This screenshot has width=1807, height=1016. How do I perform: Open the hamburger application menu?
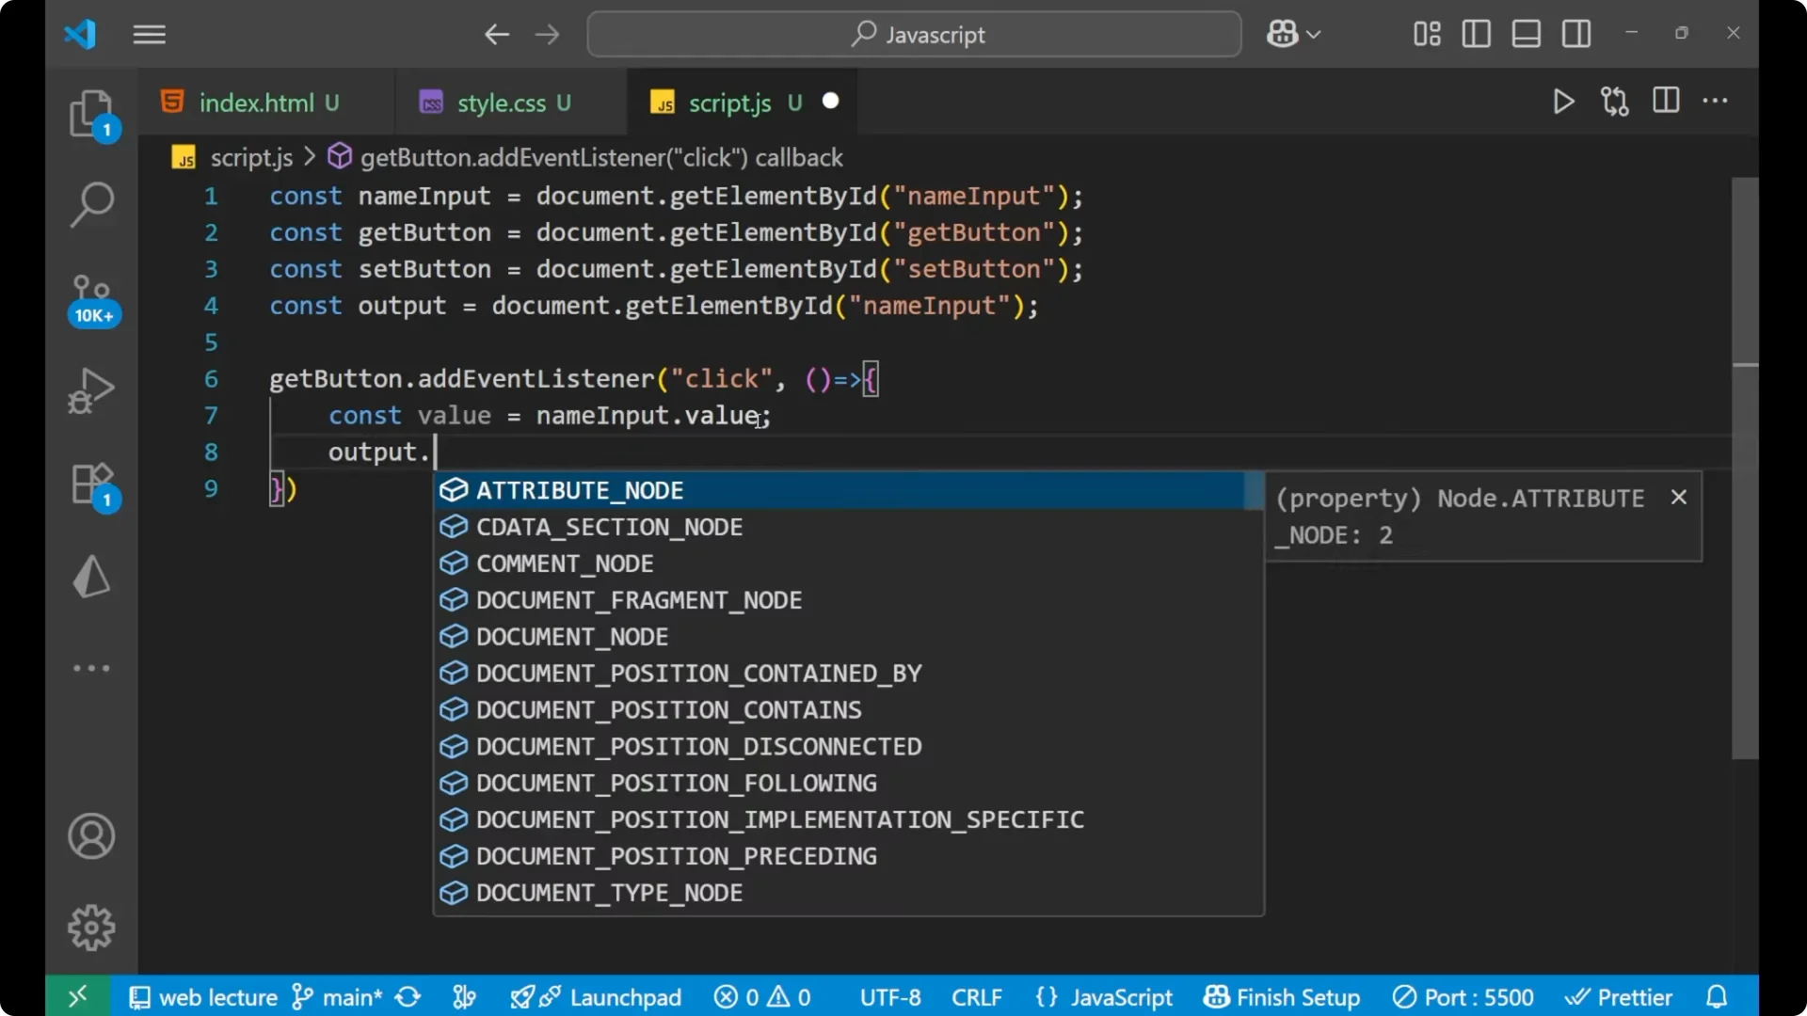click(x=149, y=34)
